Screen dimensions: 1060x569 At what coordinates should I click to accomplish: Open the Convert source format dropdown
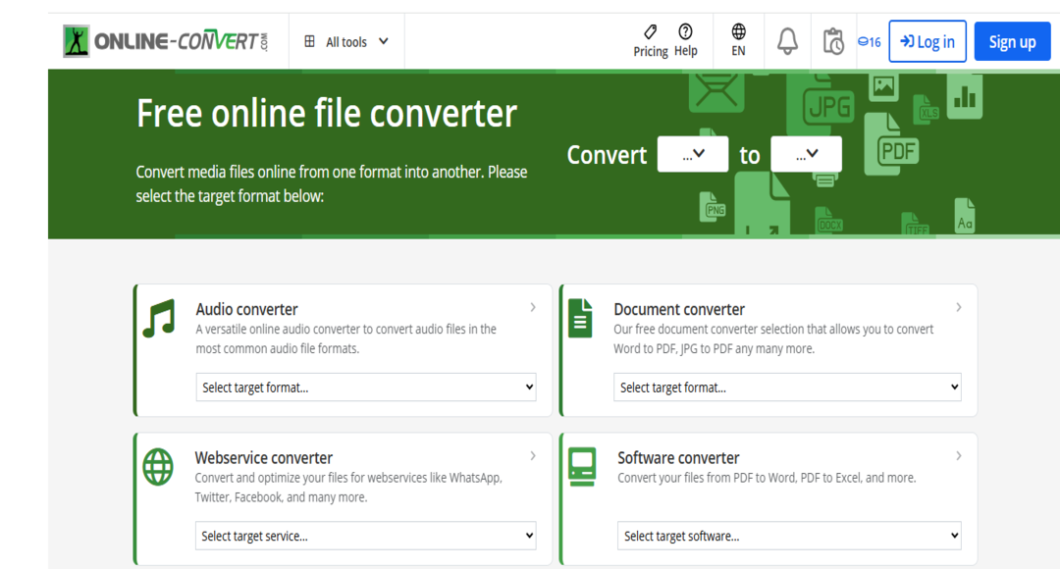pyautogui.click(x=692, y=154)
